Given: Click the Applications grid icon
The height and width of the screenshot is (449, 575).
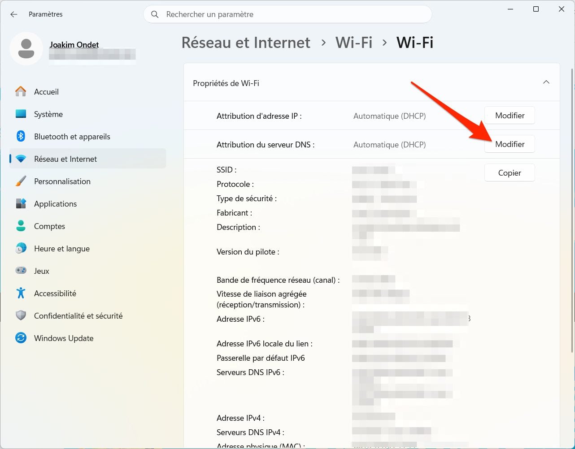Looking at the screenshot, I should point(21,203).
